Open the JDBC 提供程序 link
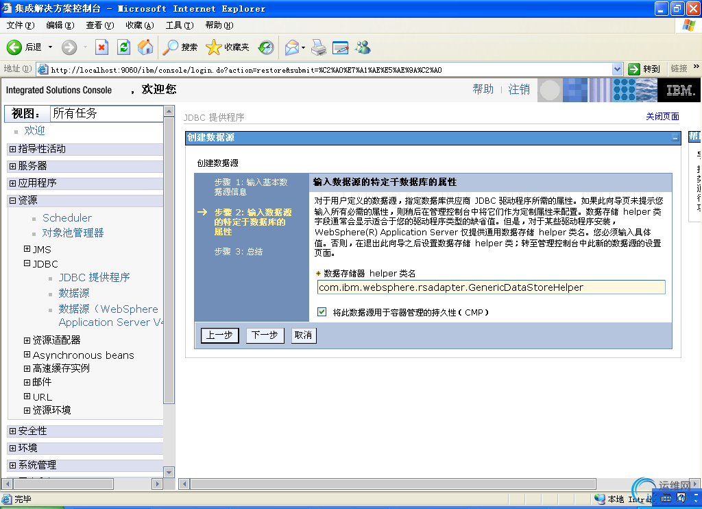The height and width of the screenshot is (509, 702). [x=95, y=277]
